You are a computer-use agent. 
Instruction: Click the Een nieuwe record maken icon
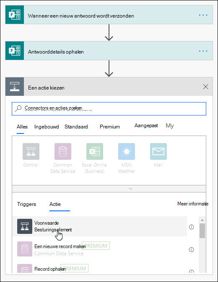[x=25, y=249]
